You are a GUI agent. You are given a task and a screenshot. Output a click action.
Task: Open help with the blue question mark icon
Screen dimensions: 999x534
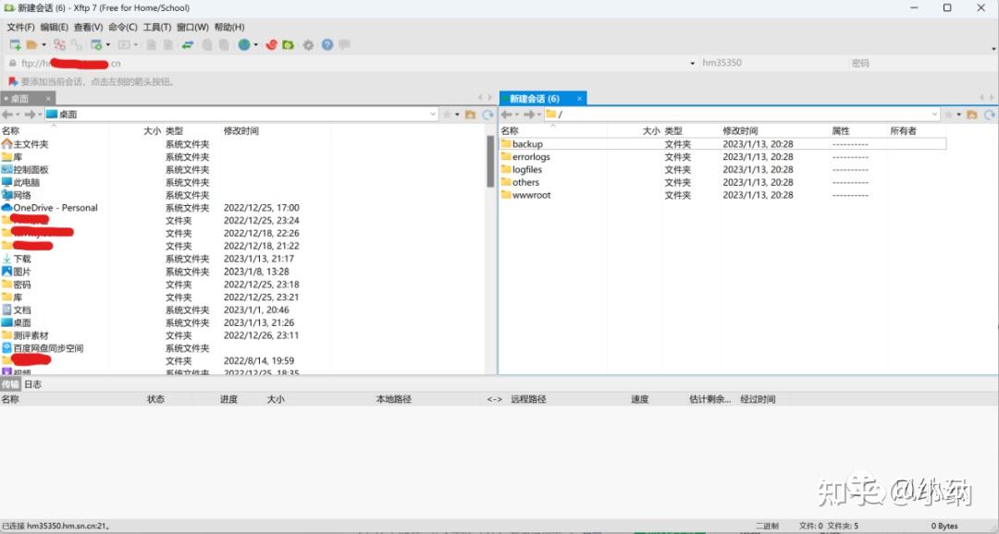327,44
